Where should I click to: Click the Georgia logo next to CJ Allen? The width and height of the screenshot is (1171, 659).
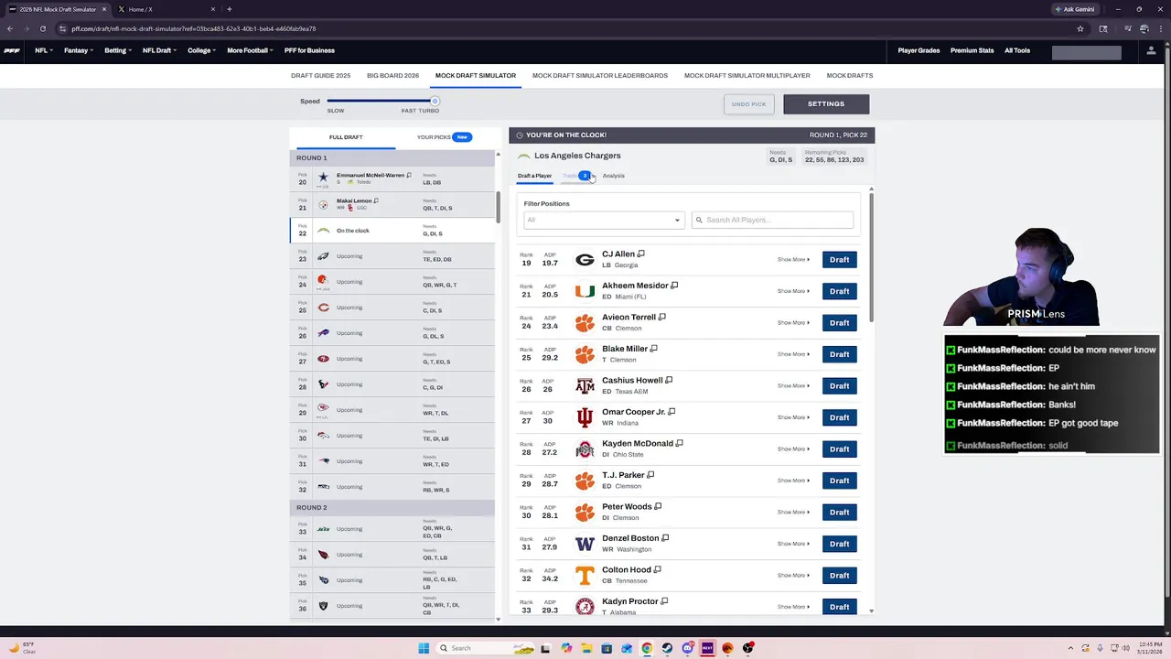pyautogui.click(x=585, y=260)
